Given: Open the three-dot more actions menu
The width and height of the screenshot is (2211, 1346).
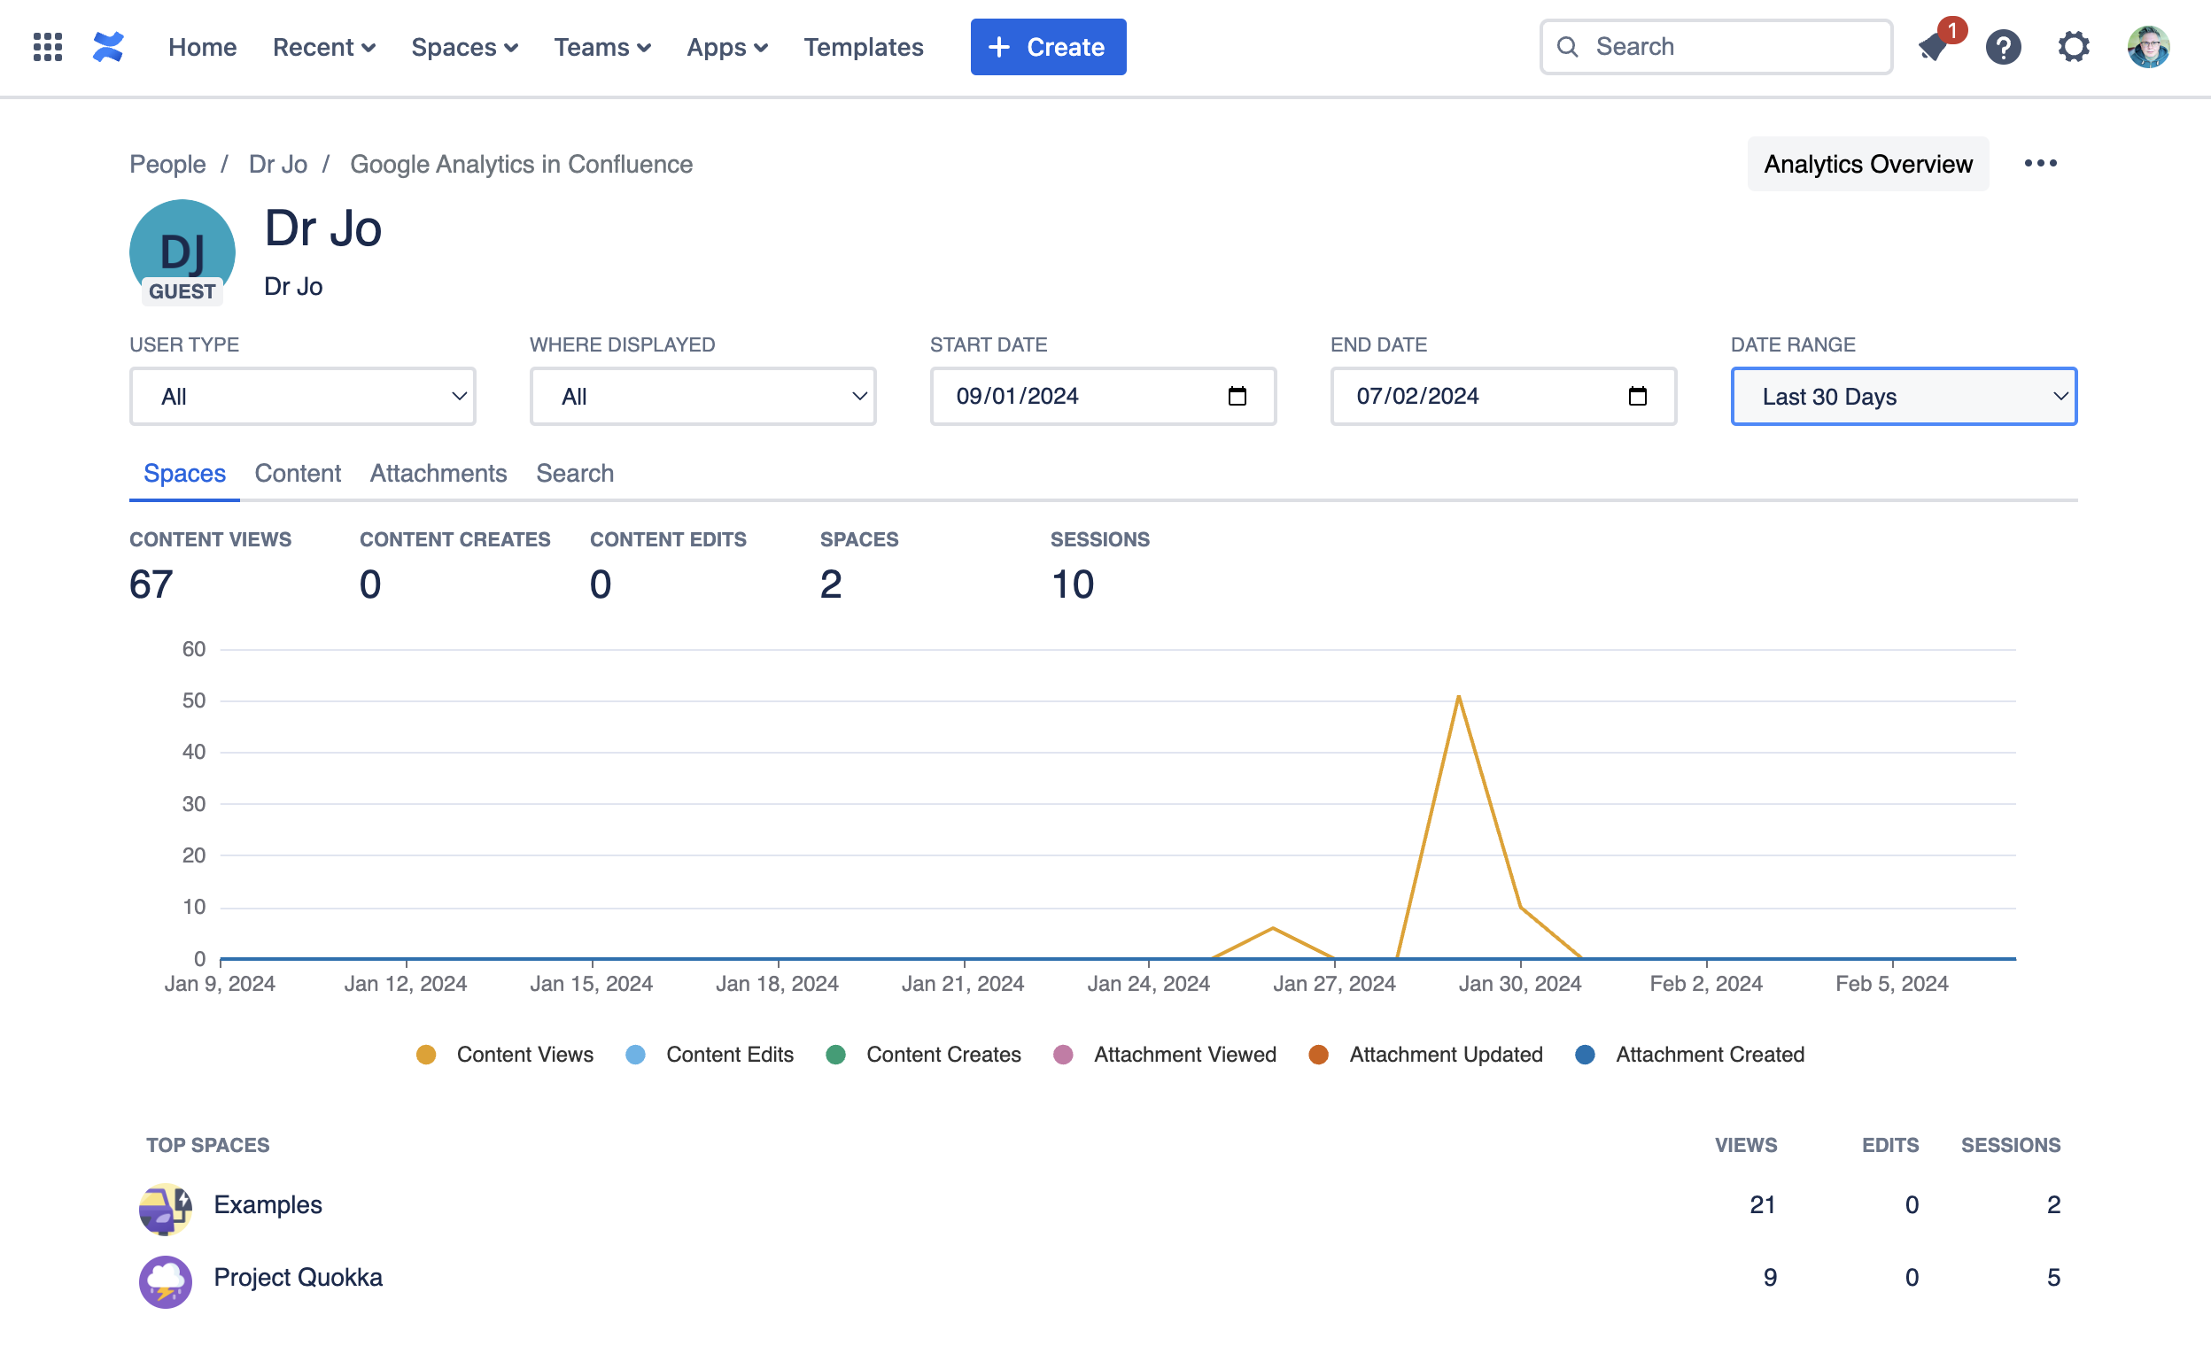Looking at the screenshot, I should 2040,164.
